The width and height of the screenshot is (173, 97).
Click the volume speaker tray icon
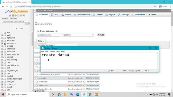157,95
